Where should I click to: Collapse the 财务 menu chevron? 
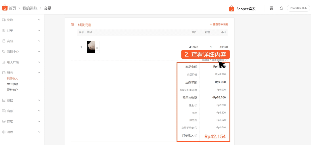pos(39,73)
